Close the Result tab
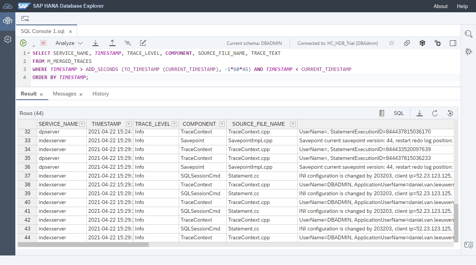 pyautogui.click(x=41, y=94)
